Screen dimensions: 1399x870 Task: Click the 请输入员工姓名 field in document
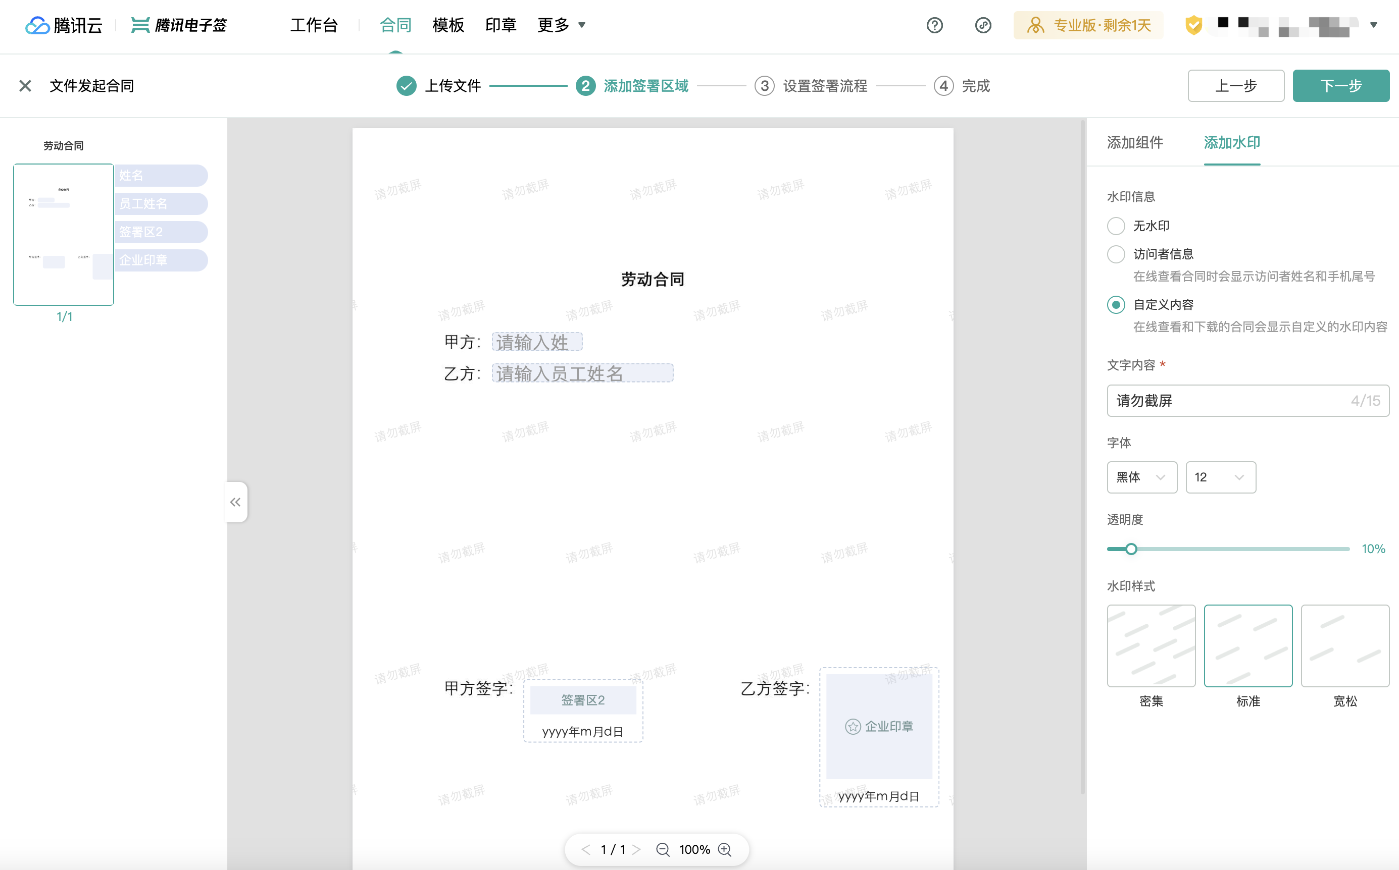coord(582,373)
